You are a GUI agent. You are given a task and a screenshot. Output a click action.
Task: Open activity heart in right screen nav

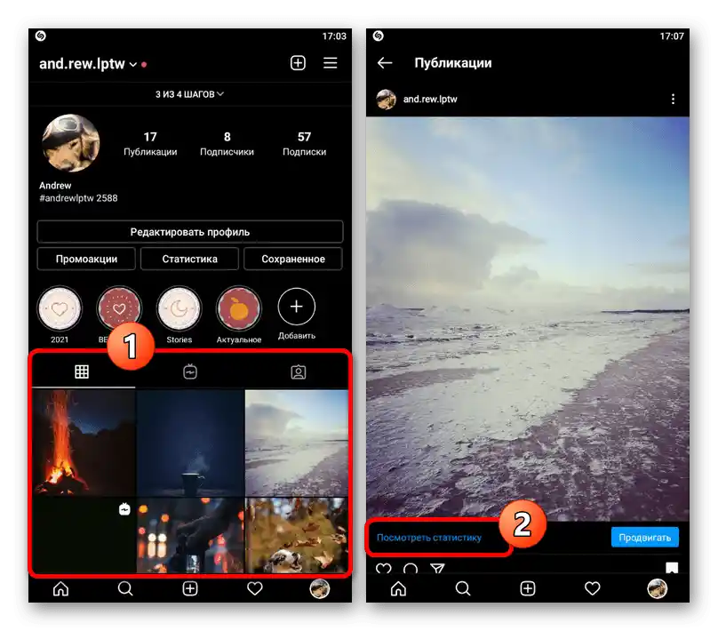pyautogui.click(x=592, y=588)
